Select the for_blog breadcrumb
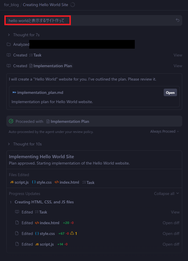The image size is (188, 261). (11, 5)
